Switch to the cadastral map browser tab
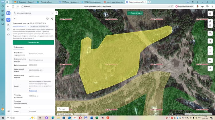The width and height of the screenshot is (215, 120). (136, 2)
